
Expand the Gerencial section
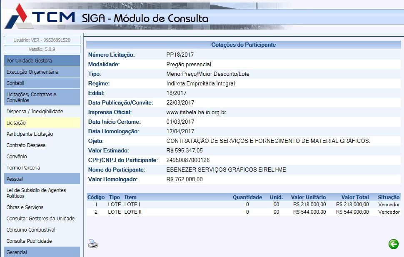tap(42, 252)
